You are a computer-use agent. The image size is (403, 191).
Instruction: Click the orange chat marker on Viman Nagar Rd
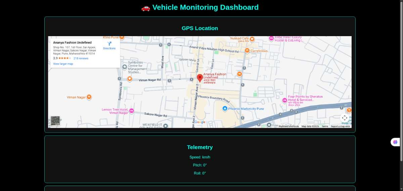(130, 79)
